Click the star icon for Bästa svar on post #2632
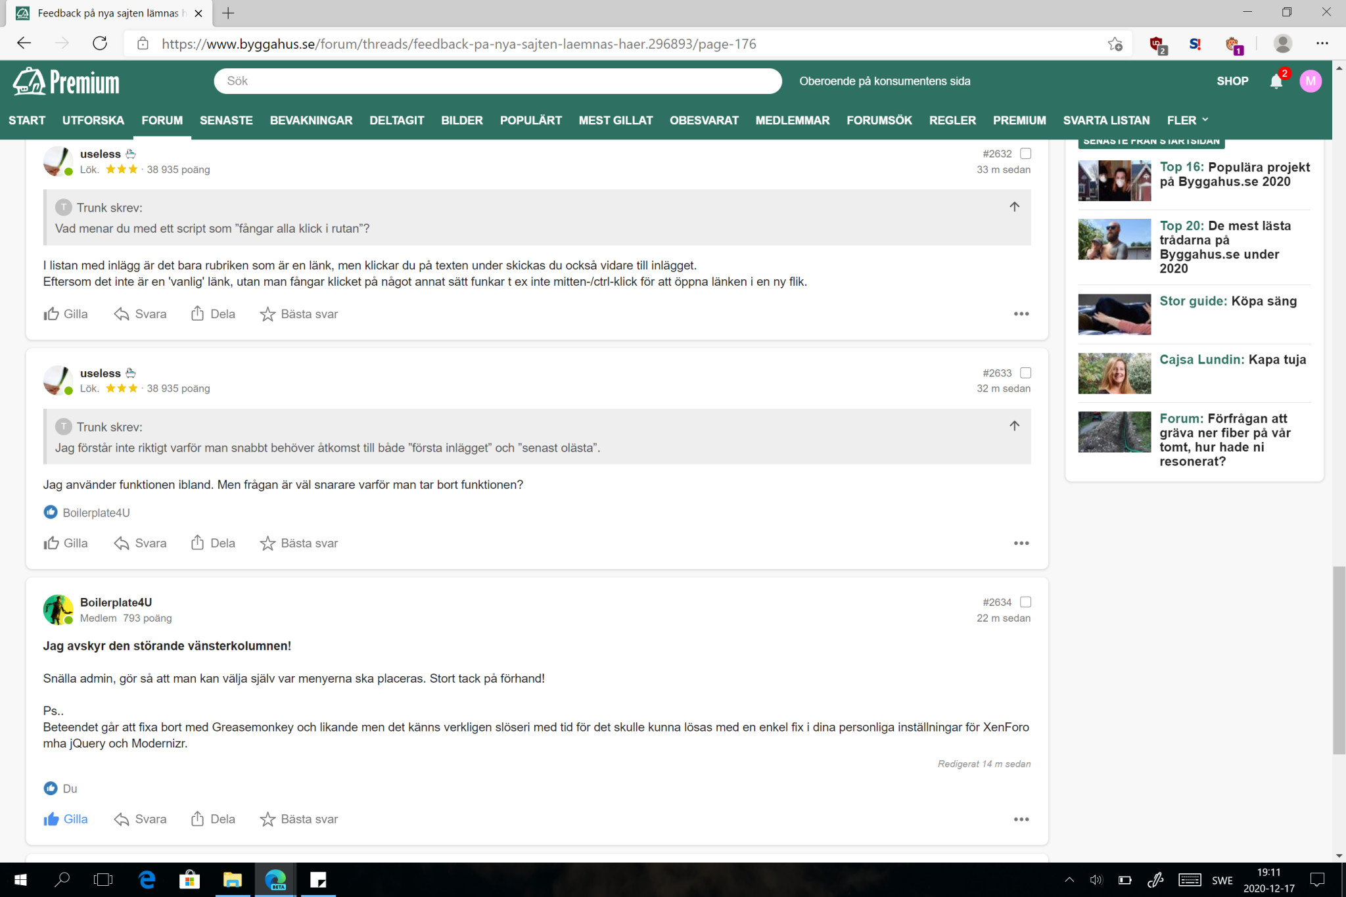 pos(267,314)
